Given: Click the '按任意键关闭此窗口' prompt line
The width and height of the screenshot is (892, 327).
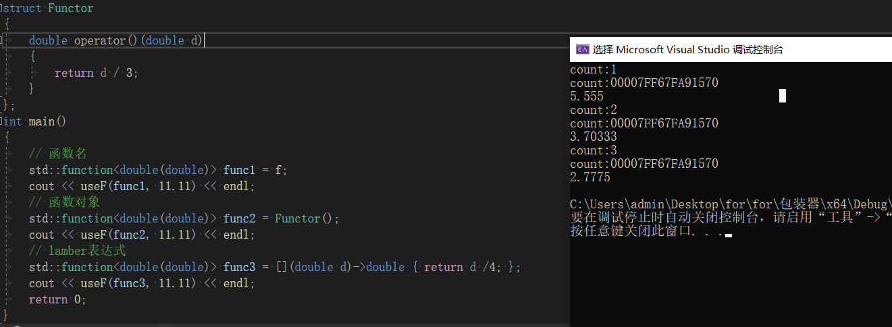Looking at the screenshot, I should 647,231.
